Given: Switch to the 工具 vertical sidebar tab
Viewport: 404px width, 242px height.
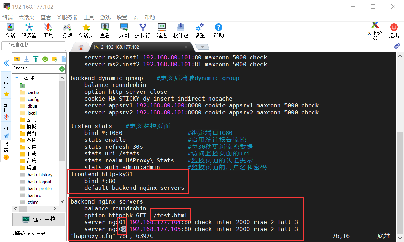Looking at the screenshot, I should [x=7, y=111].
